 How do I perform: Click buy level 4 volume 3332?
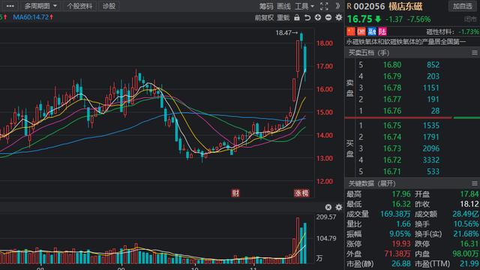pos(431,160)
